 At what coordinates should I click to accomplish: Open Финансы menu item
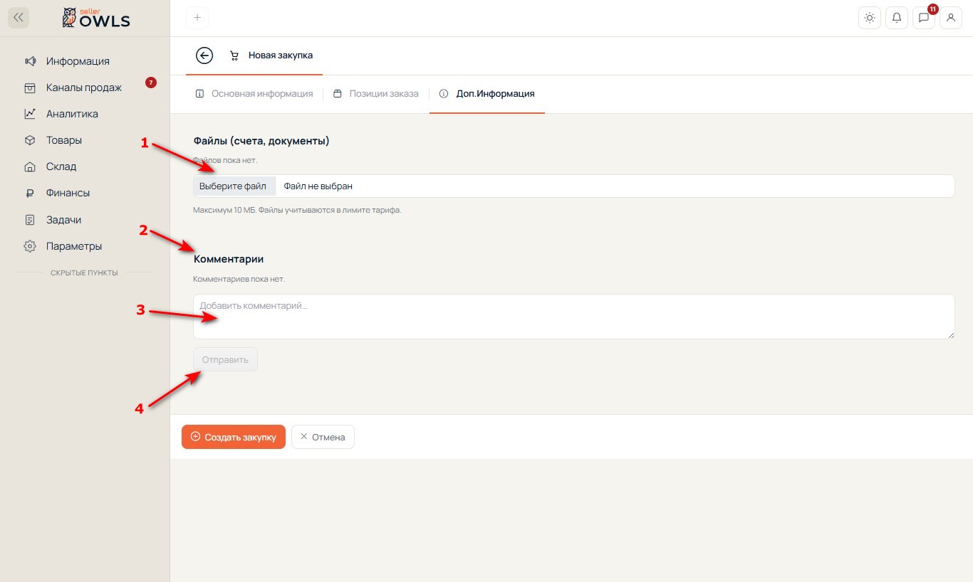(68, 193)
